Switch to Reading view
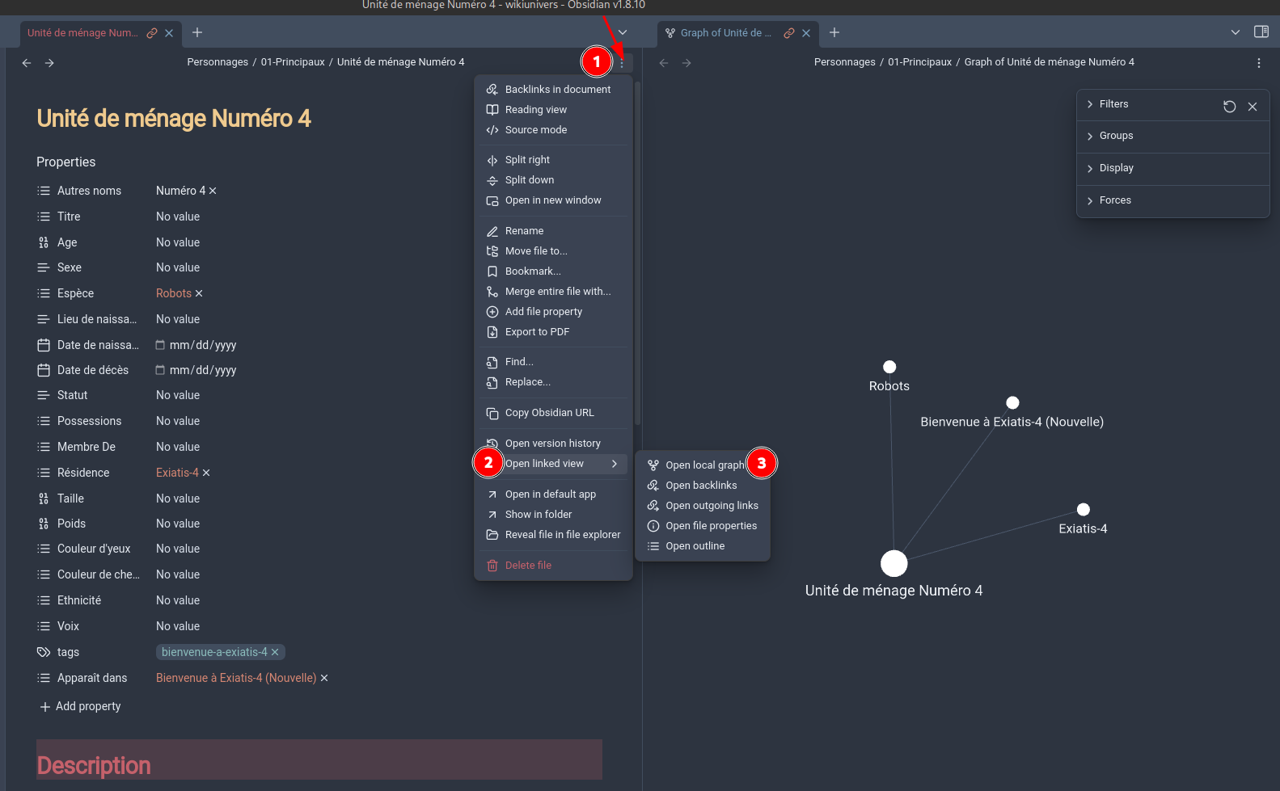 (535, 110)
